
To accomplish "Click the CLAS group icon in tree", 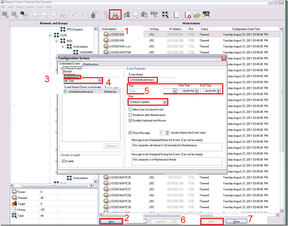I will 56,35.
